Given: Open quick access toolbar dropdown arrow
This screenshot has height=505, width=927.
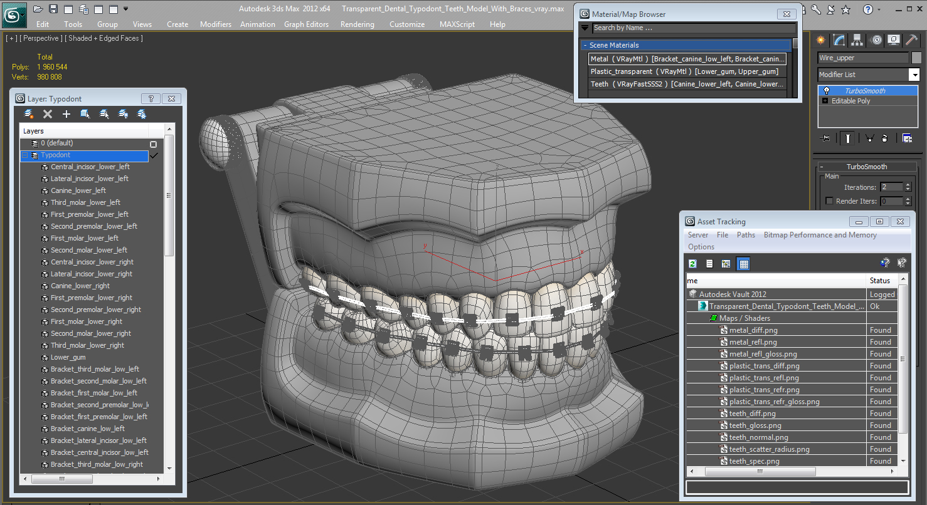Looking at the screenshot, I should click(126, 9).
